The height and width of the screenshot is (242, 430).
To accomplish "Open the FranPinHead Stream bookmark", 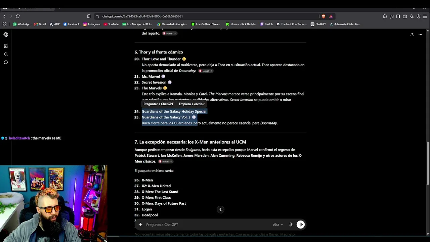I will click(x=206, y=24).
